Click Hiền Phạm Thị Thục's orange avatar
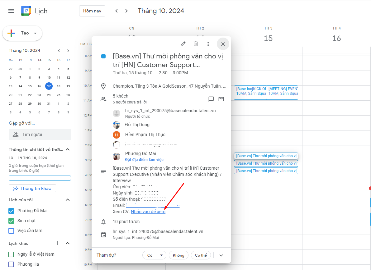Image resolution: width=371 pixels, height=270 pixels. point(117,135)
